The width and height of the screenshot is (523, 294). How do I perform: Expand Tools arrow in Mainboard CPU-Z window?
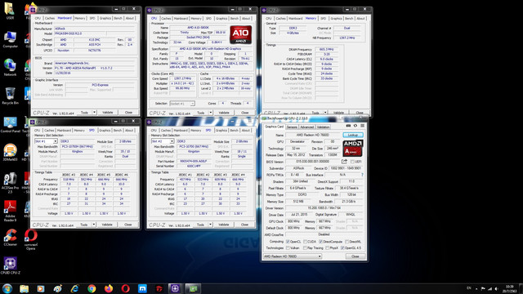(95, 113)
